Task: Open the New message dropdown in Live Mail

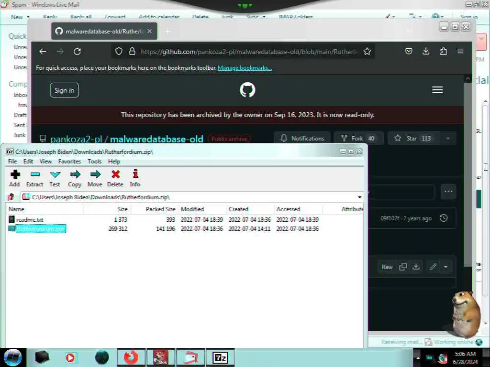Action: (28, 17)
